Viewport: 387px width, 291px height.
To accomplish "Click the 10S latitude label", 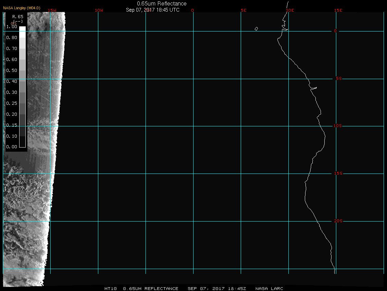I will click(338, 126).
